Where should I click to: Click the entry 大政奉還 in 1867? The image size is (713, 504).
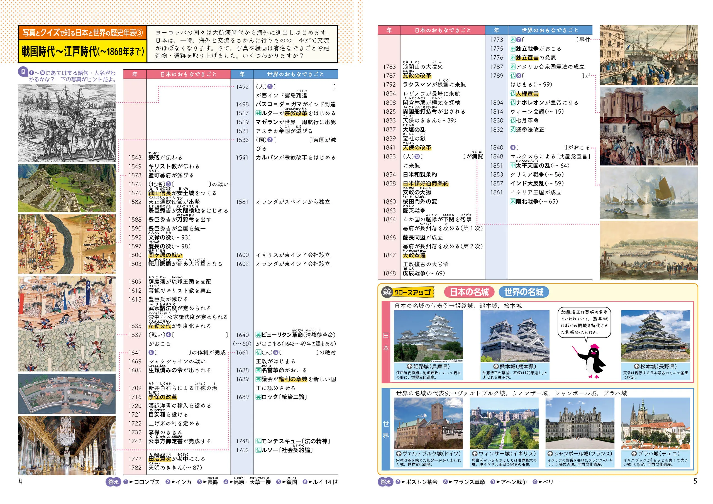point(414,255)
